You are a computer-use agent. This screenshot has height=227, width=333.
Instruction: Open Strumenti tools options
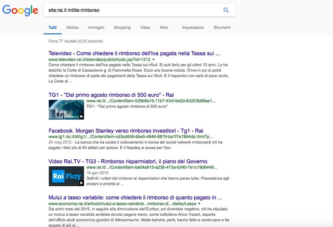pyautogui.click(x=222, y=27)
